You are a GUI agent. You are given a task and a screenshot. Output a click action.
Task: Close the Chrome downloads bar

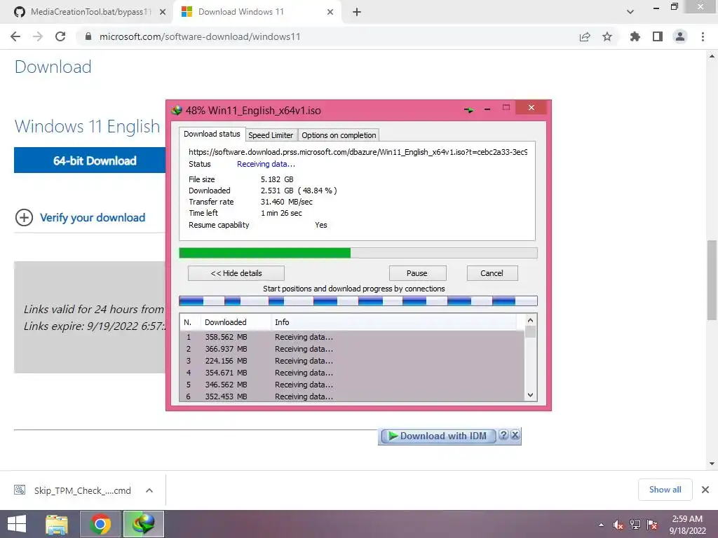pos(705,490)
